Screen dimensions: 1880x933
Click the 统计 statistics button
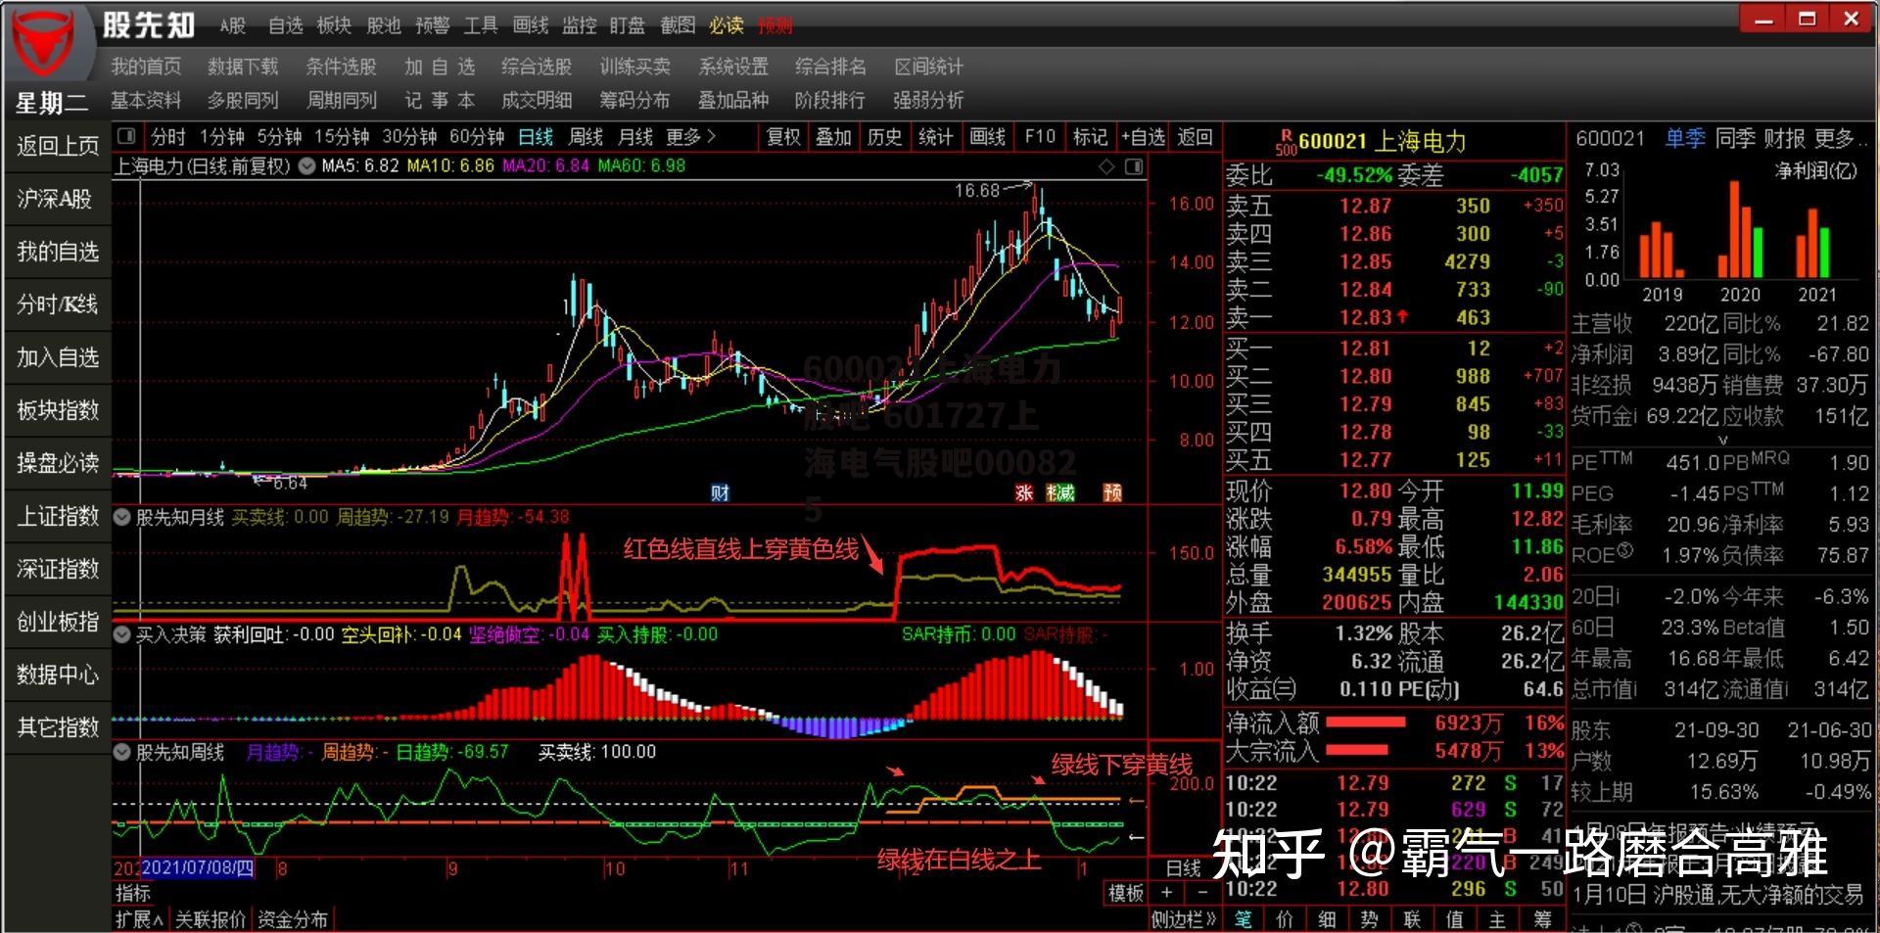[936, 137]
